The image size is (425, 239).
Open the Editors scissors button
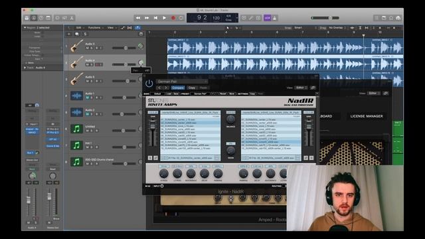[72, 18]
